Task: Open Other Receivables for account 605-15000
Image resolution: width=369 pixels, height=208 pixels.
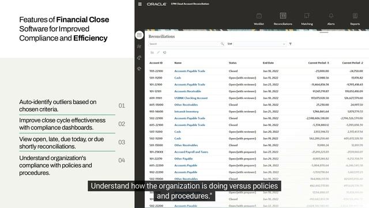Action: [186, 105]
